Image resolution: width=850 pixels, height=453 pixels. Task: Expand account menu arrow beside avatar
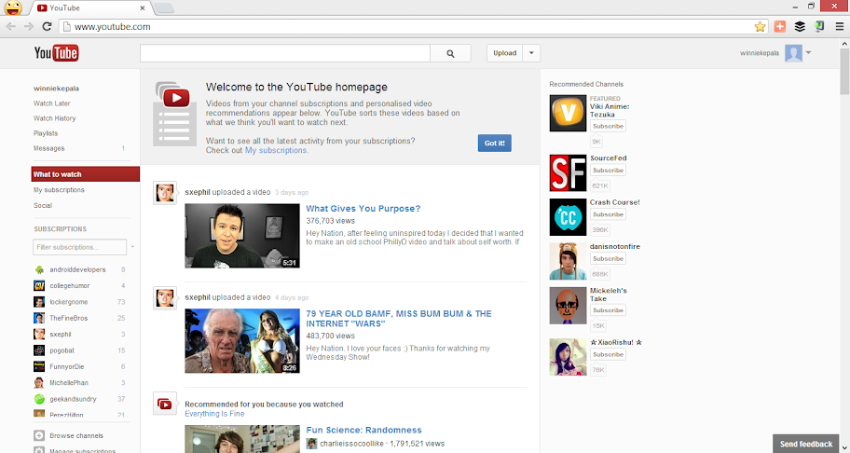pyautogui.click(x=808, y=53)
